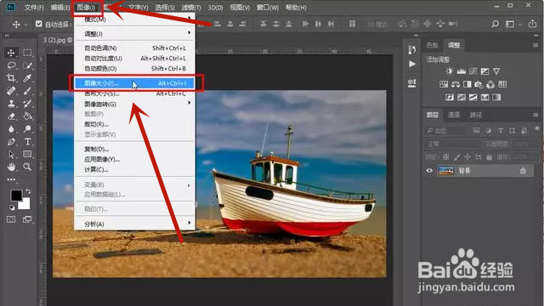544x306 pixels.
Task: Click the background color swatch
Action: pyautogui.click(x=25, y=204)
